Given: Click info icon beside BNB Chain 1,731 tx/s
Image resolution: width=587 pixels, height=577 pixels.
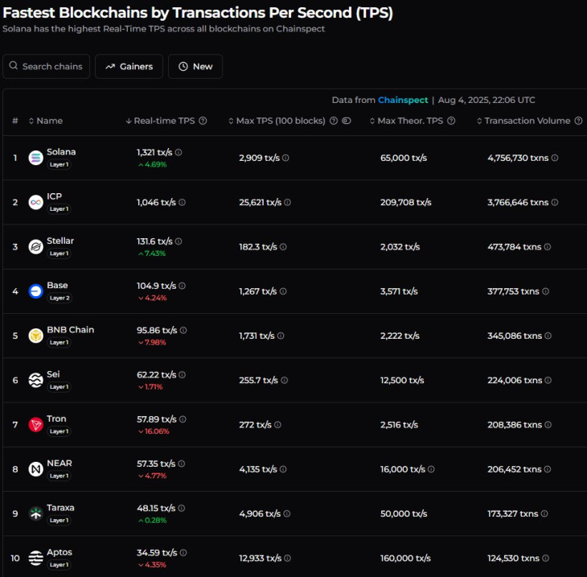Looking at the screenshot, I should coord(281,336).
